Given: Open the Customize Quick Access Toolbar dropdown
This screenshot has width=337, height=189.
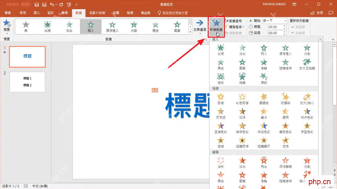Looking at the screenshot, I should tap(76, 4).
